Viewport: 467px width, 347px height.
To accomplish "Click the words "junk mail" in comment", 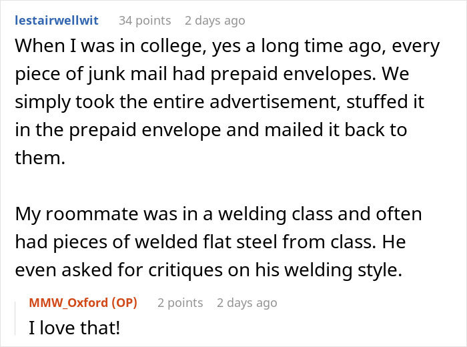I will click(127, 74).
